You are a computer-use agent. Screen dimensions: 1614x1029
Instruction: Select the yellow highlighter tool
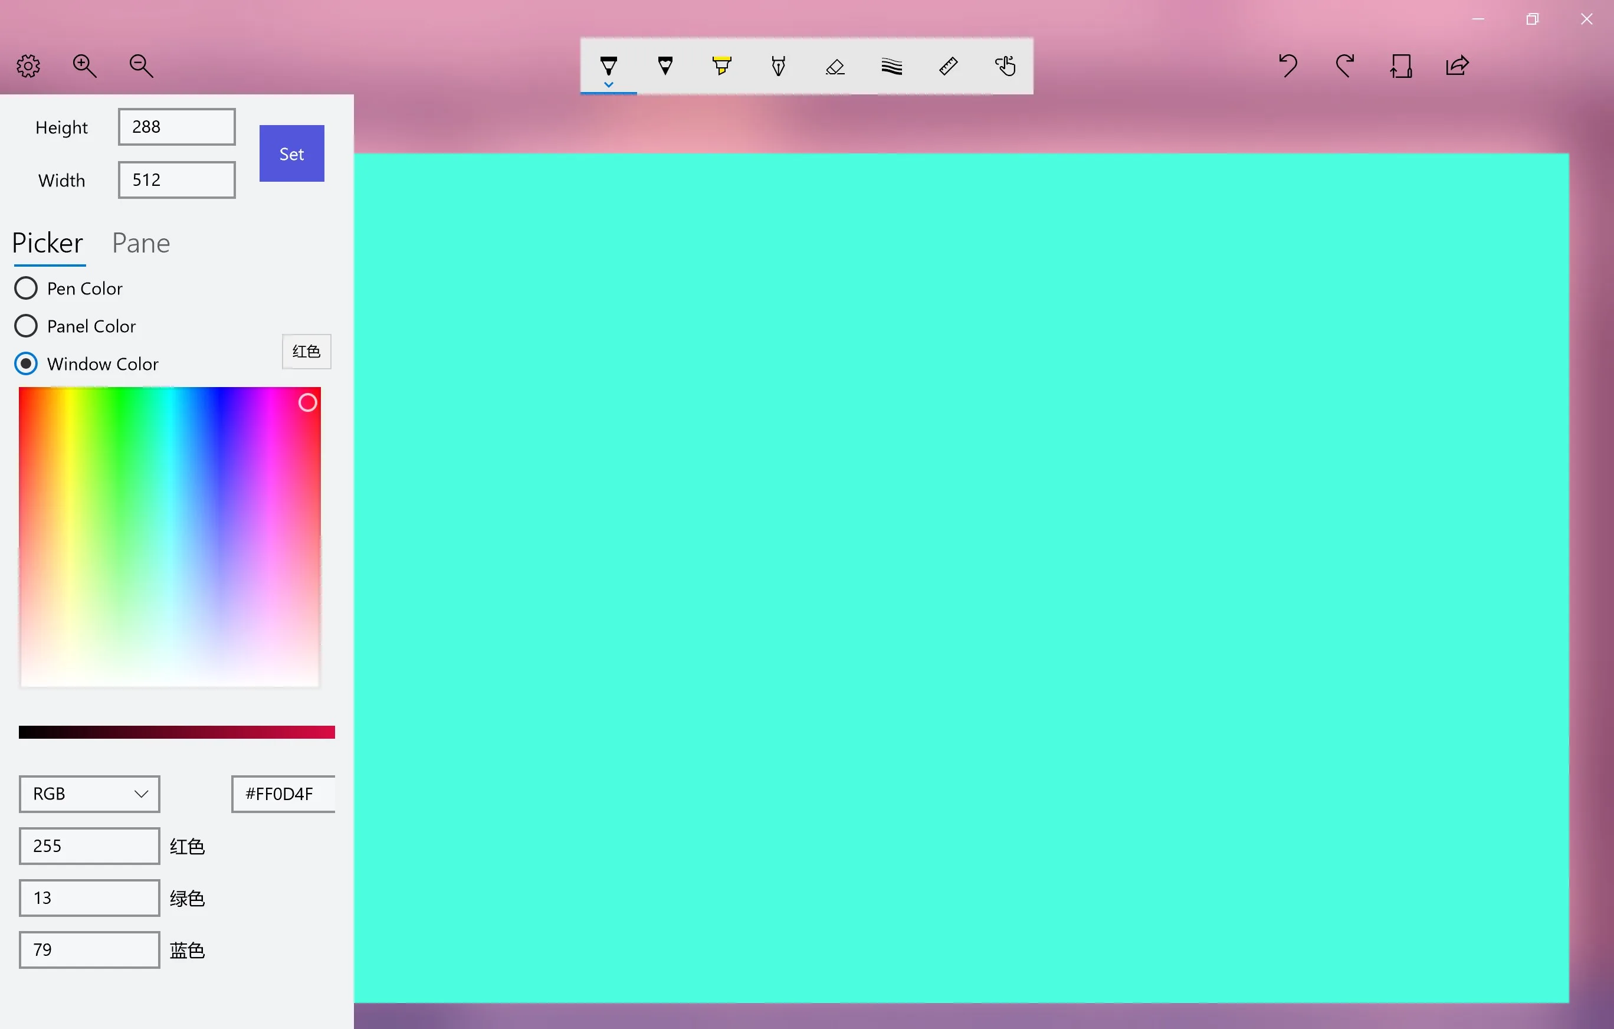(x=722, y=65)
